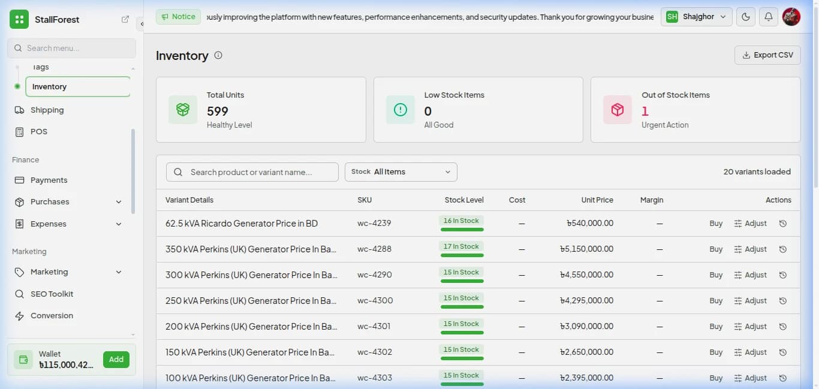819x389 pixels.
Task: Focus the Search menu field
Action: tap(71, 48)
